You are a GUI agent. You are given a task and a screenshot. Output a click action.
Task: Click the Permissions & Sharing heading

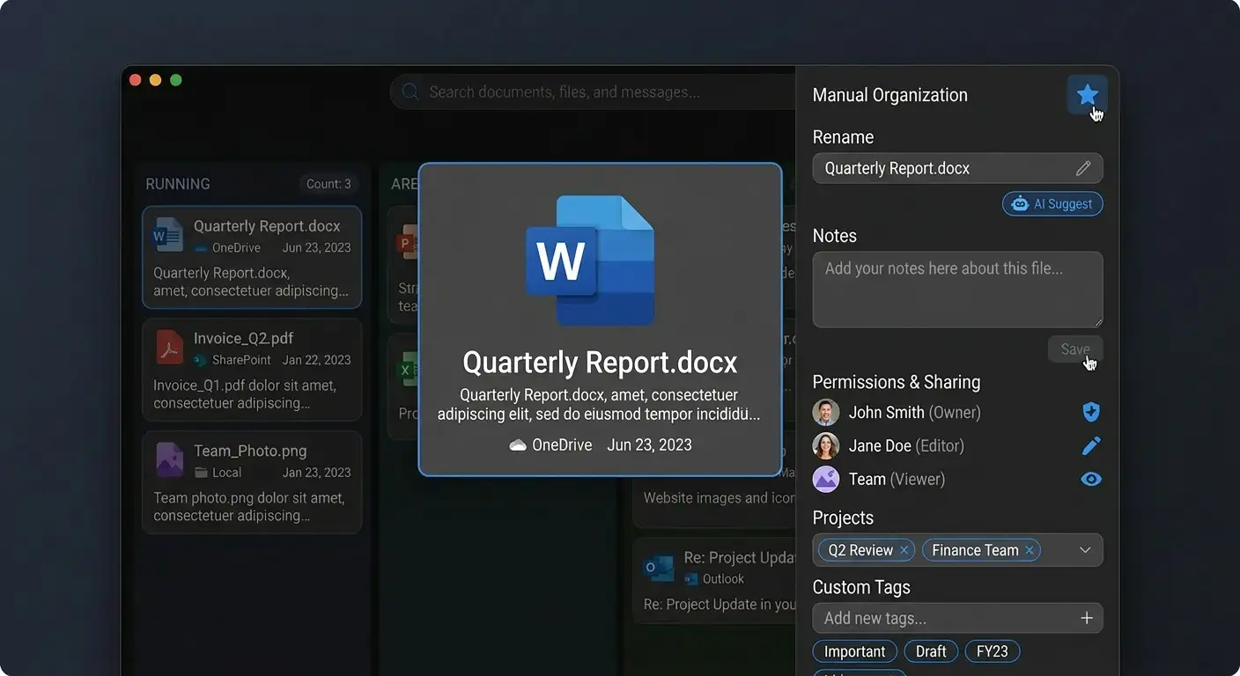[896, 382]
